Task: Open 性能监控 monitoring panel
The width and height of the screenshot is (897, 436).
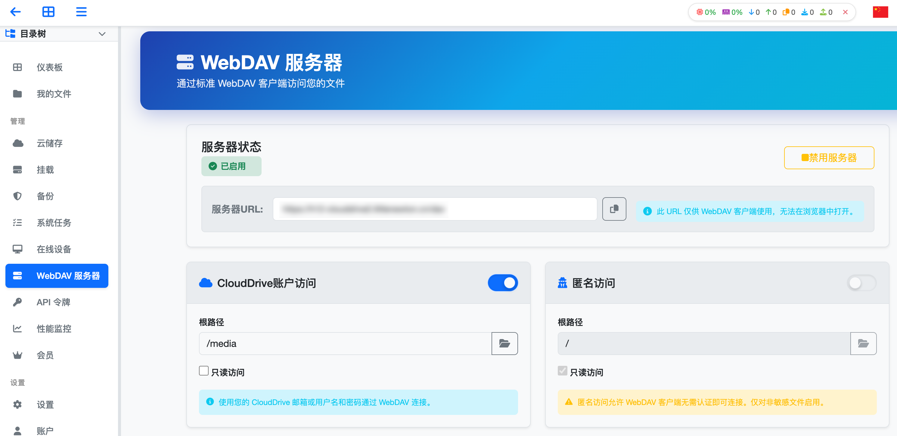Action: (x=54, y=329)
